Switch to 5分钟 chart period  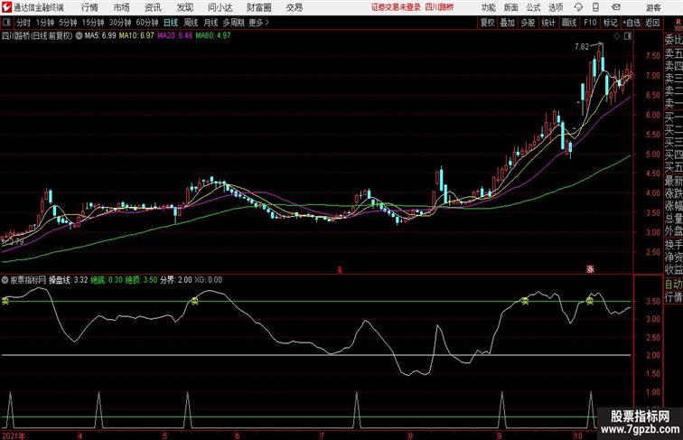click(68, 23)
